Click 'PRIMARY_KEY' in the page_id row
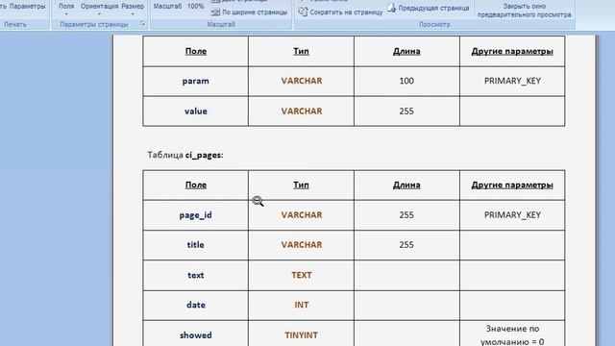This screenshot has width=615, height=346. (x=512, y=215)
